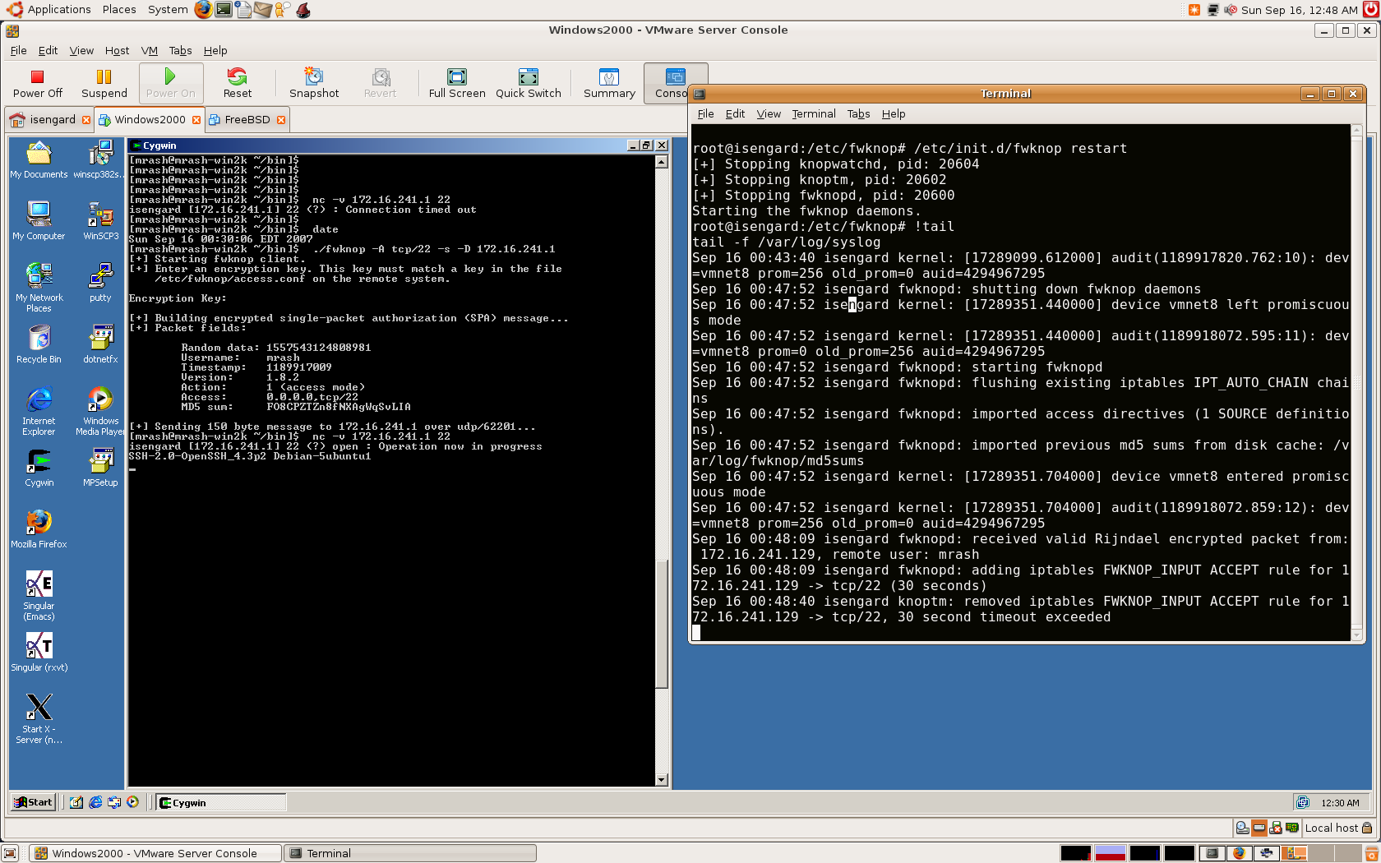
Task: Enter Full Screen mode
Action: 456,83
